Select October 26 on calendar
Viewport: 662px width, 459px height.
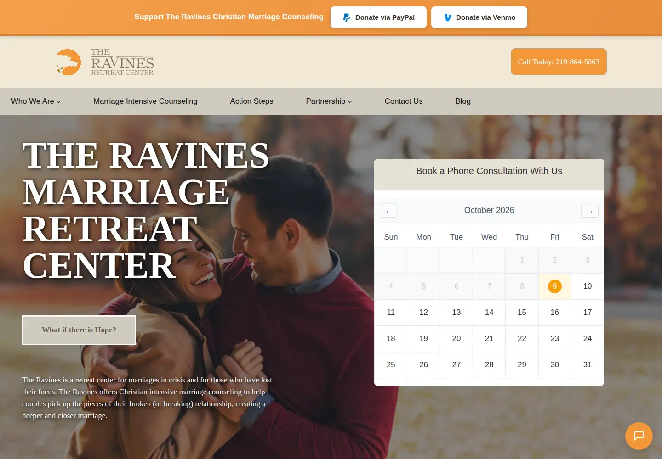coord(423,365)
